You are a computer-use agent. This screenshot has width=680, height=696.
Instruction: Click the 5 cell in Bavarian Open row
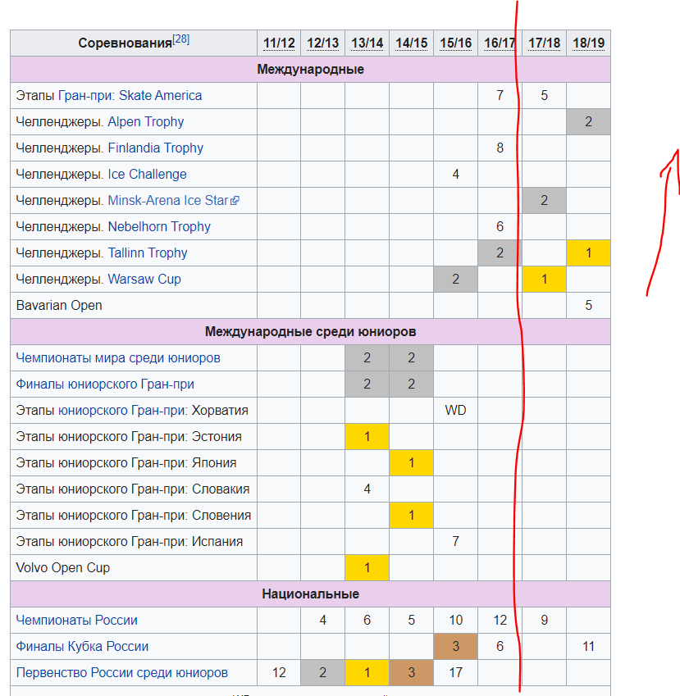pyautogui.click(x=588, y=306)
